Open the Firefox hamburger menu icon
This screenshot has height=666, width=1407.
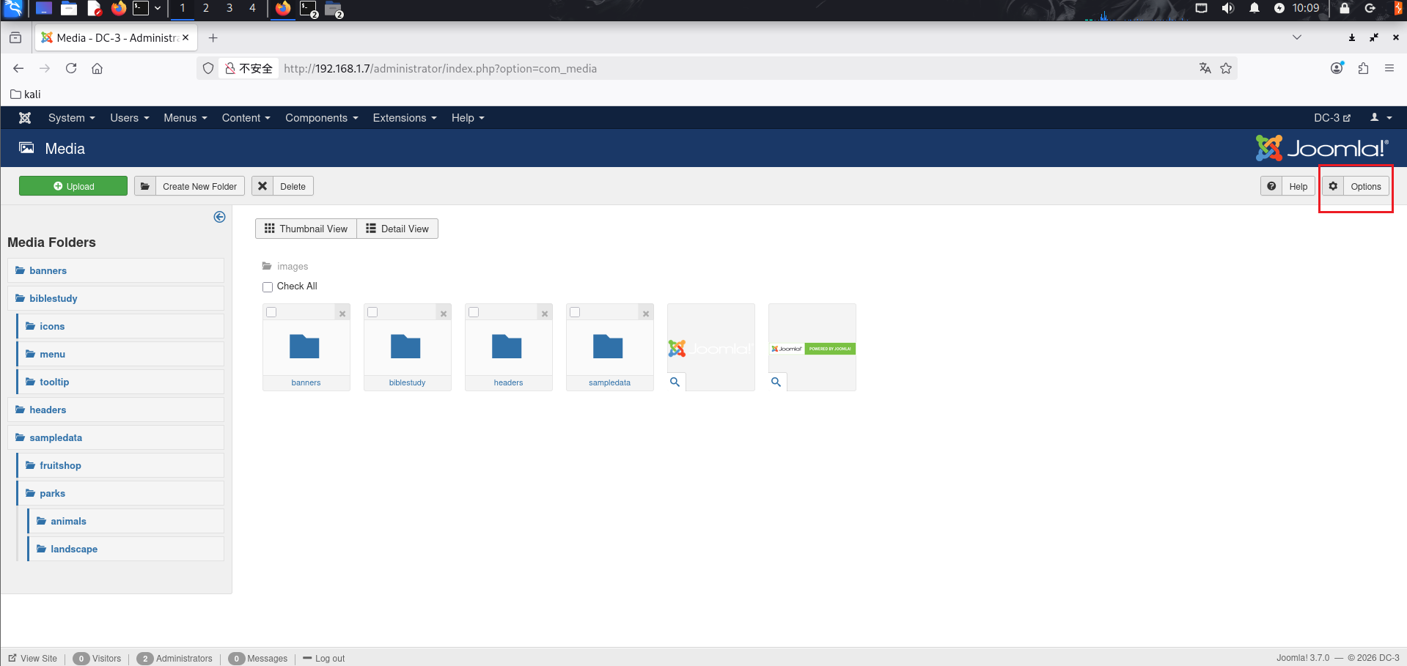click(x=1389, y=68)
